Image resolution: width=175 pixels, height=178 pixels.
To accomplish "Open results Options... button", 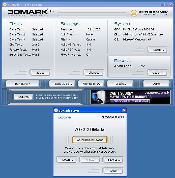I will click(x=158, y=73).
